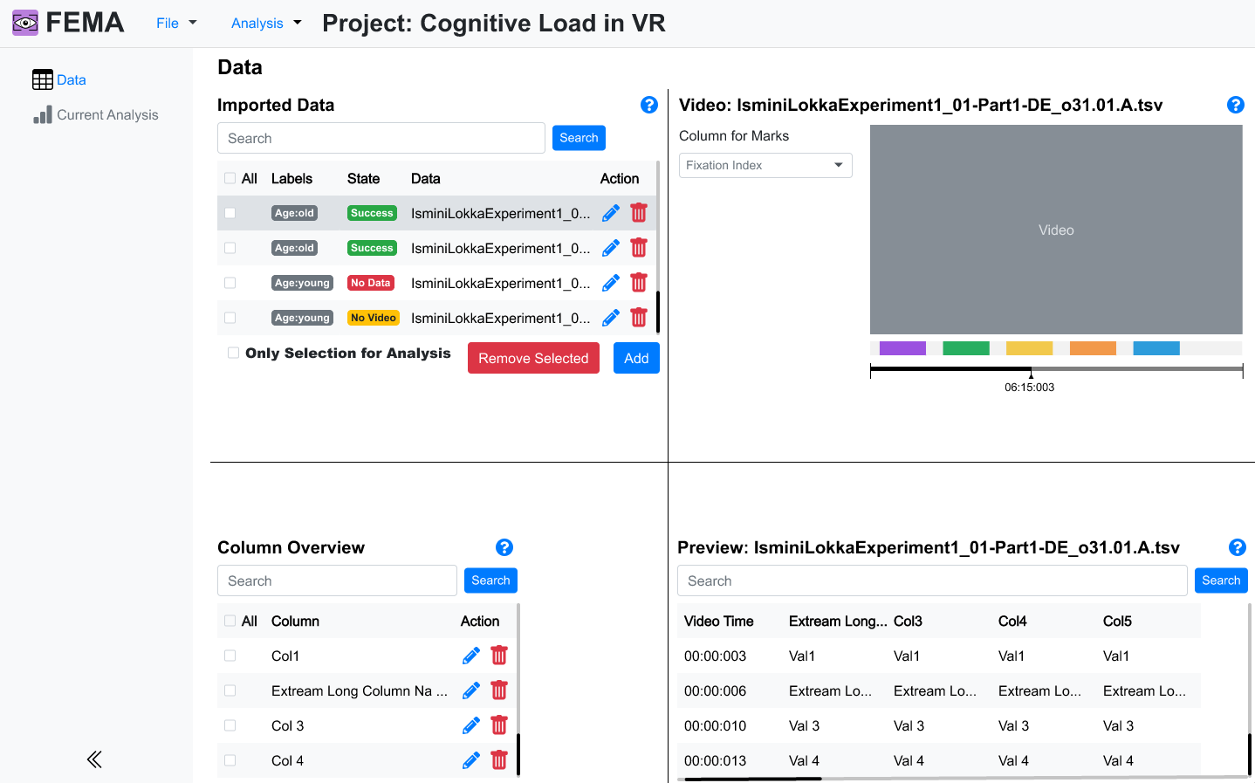Delete the Col 3 column
Viewport: 1255px width, 783px height.
pyautogui.click(x=499, y=725)
